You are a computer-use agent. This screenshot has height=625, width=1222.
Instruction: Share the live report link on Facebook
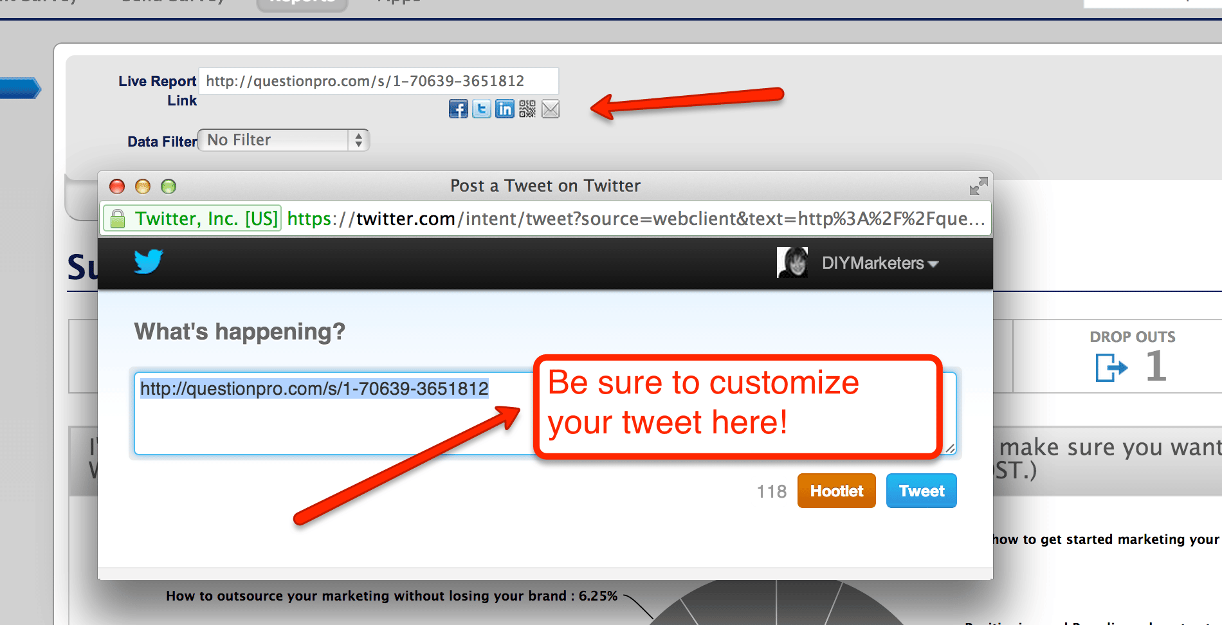(459, 109)
